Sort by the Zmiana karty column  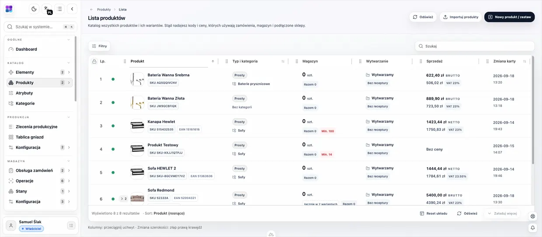(525, 62)
